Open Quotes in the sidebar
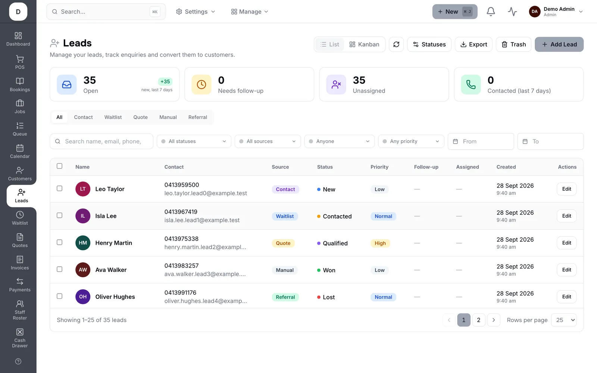Screen dimensions: 597x373 tap(20, 241)
